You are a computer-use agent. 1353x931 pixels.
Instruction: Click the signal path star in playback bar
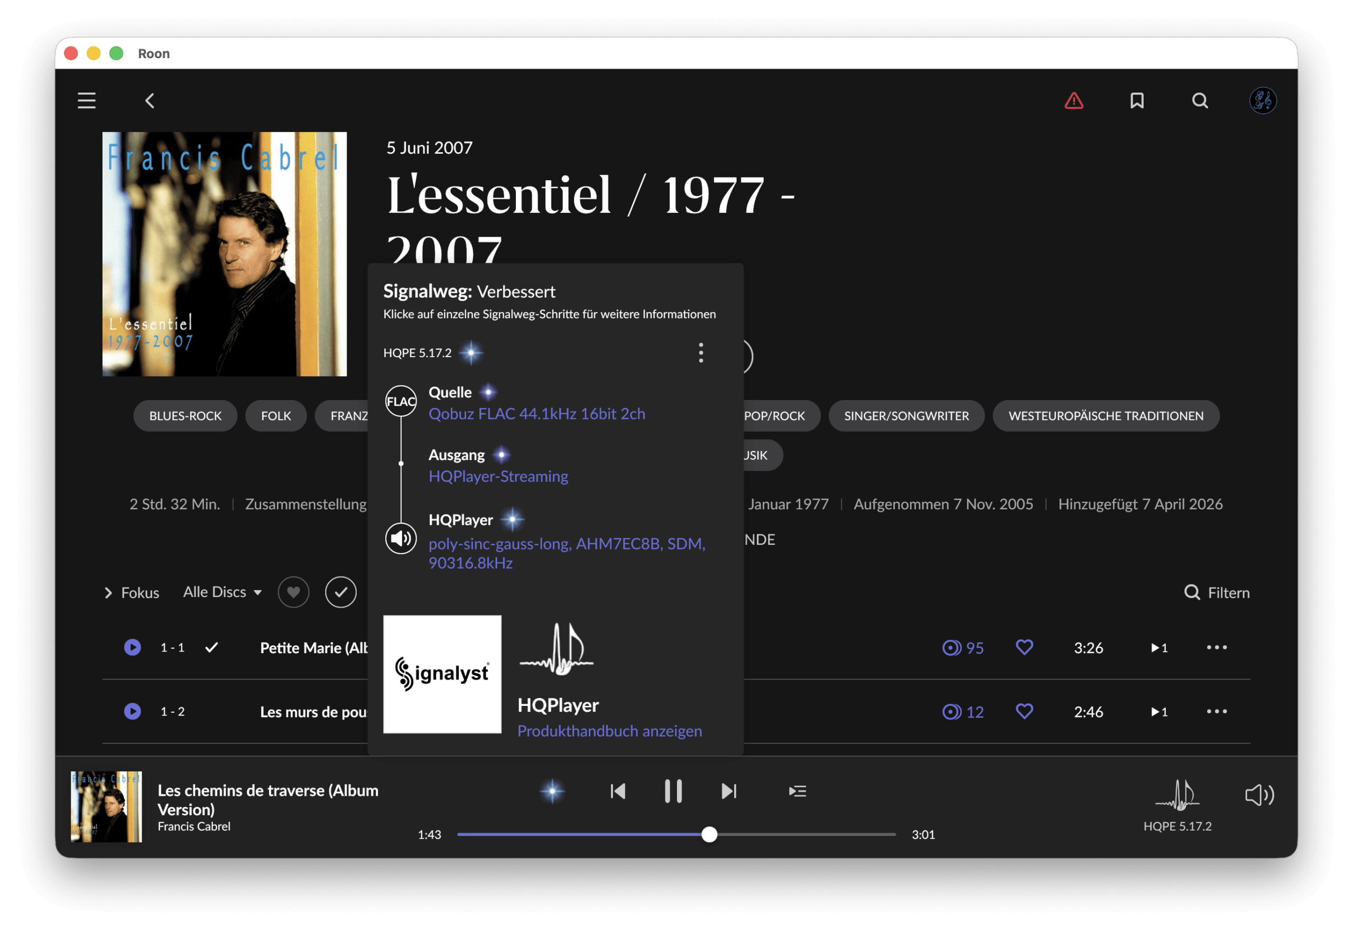pos(552,792)
